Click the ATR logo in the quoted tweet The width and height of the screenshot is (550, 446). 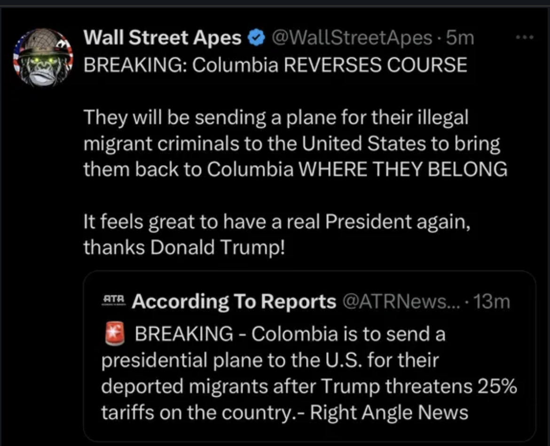114,300
